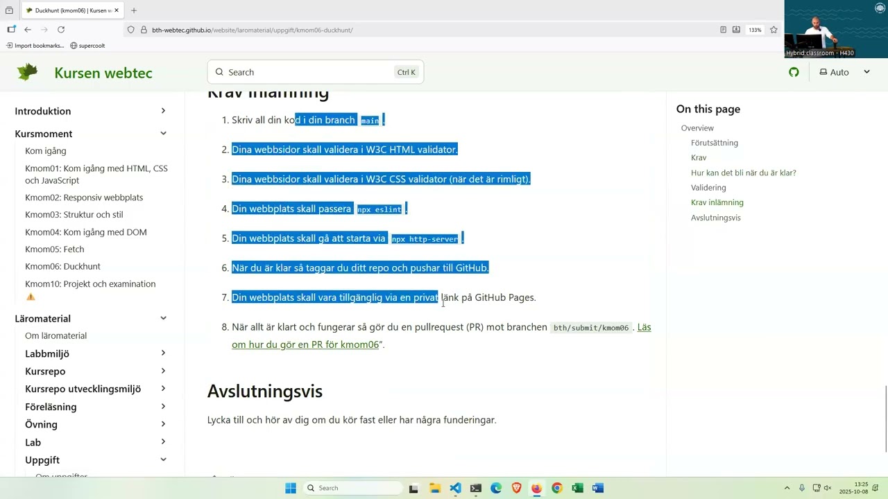The height and width of the screenshot is (499, 888).
Task: Jump to Validering on this page
Action: point(708,187)
